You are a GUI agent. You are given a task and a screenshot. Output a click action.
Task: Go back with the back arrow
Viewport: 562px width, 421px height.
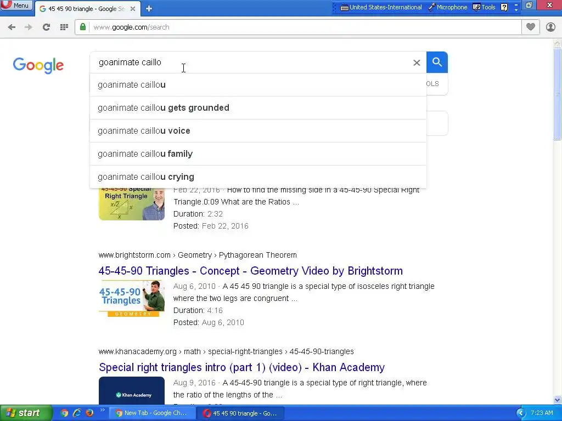tap(12, 27)
